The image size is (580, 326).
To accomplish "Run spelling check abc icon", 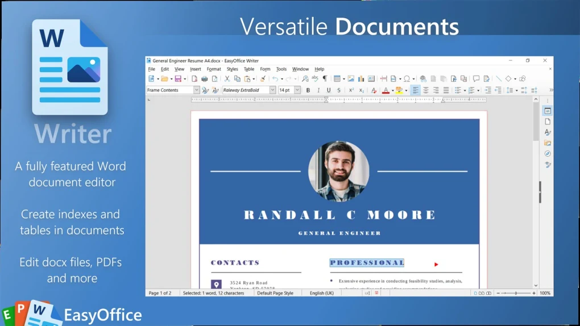I will coord(315,79).
